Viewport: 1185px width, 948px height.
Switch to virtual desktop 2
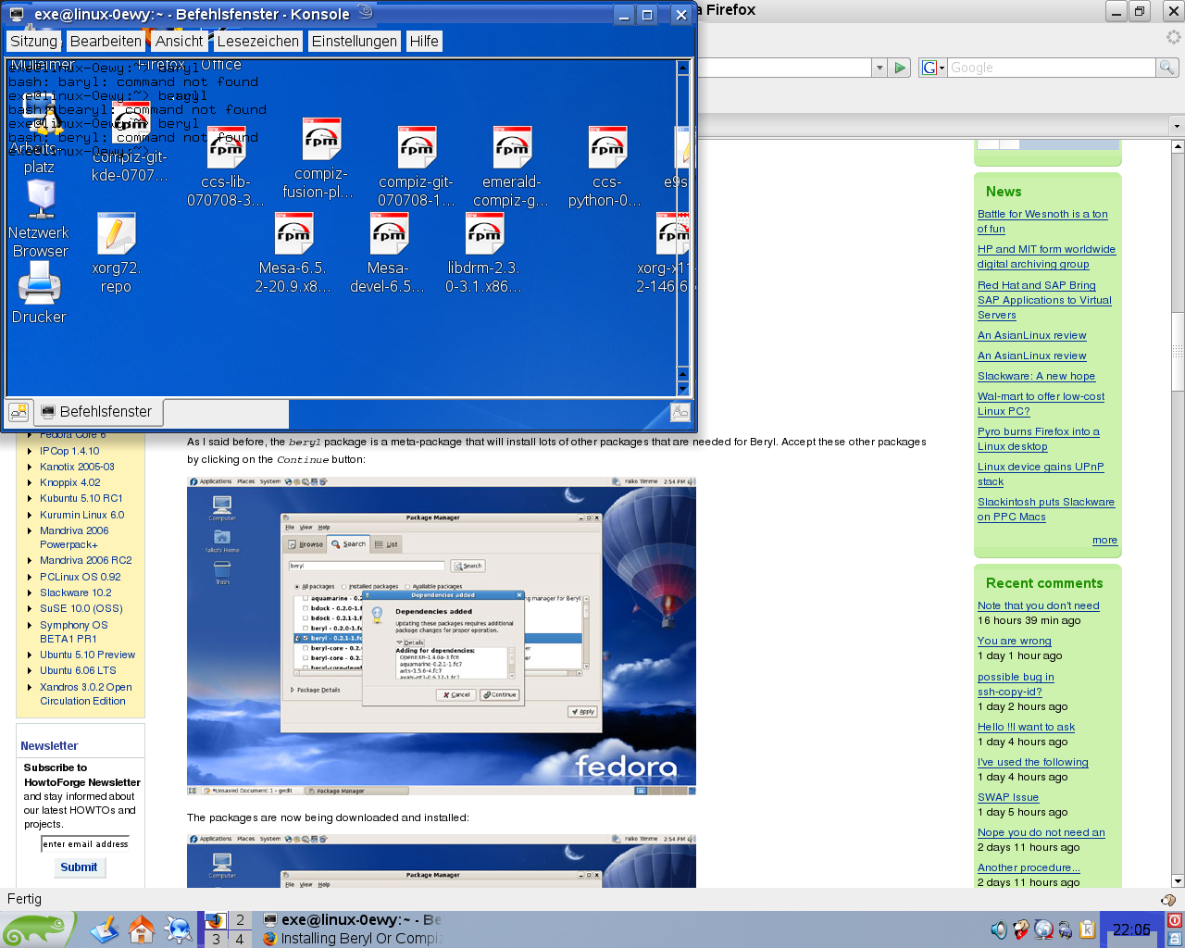tap(240, 920)
